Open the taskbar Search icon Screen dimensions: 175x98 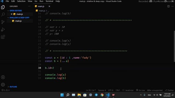[x=68, y=95]
